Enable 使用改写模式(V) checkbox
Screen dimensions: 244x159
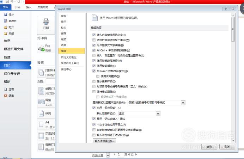(x=98, y=76)
